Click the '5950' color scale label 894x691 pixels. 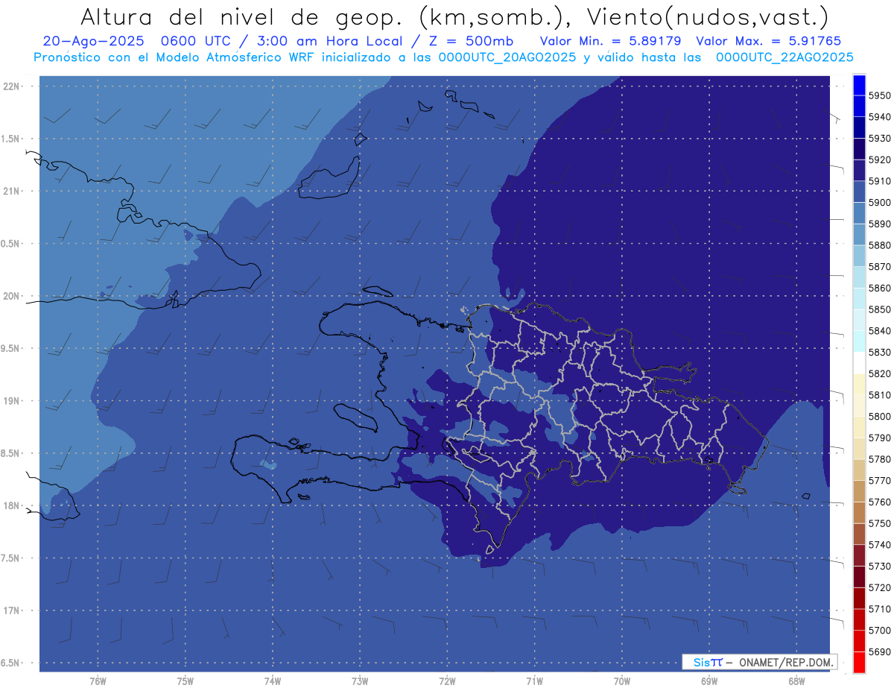[880, 95]
